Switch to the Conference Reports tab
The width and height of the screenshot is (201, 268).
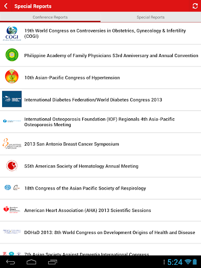50,17
